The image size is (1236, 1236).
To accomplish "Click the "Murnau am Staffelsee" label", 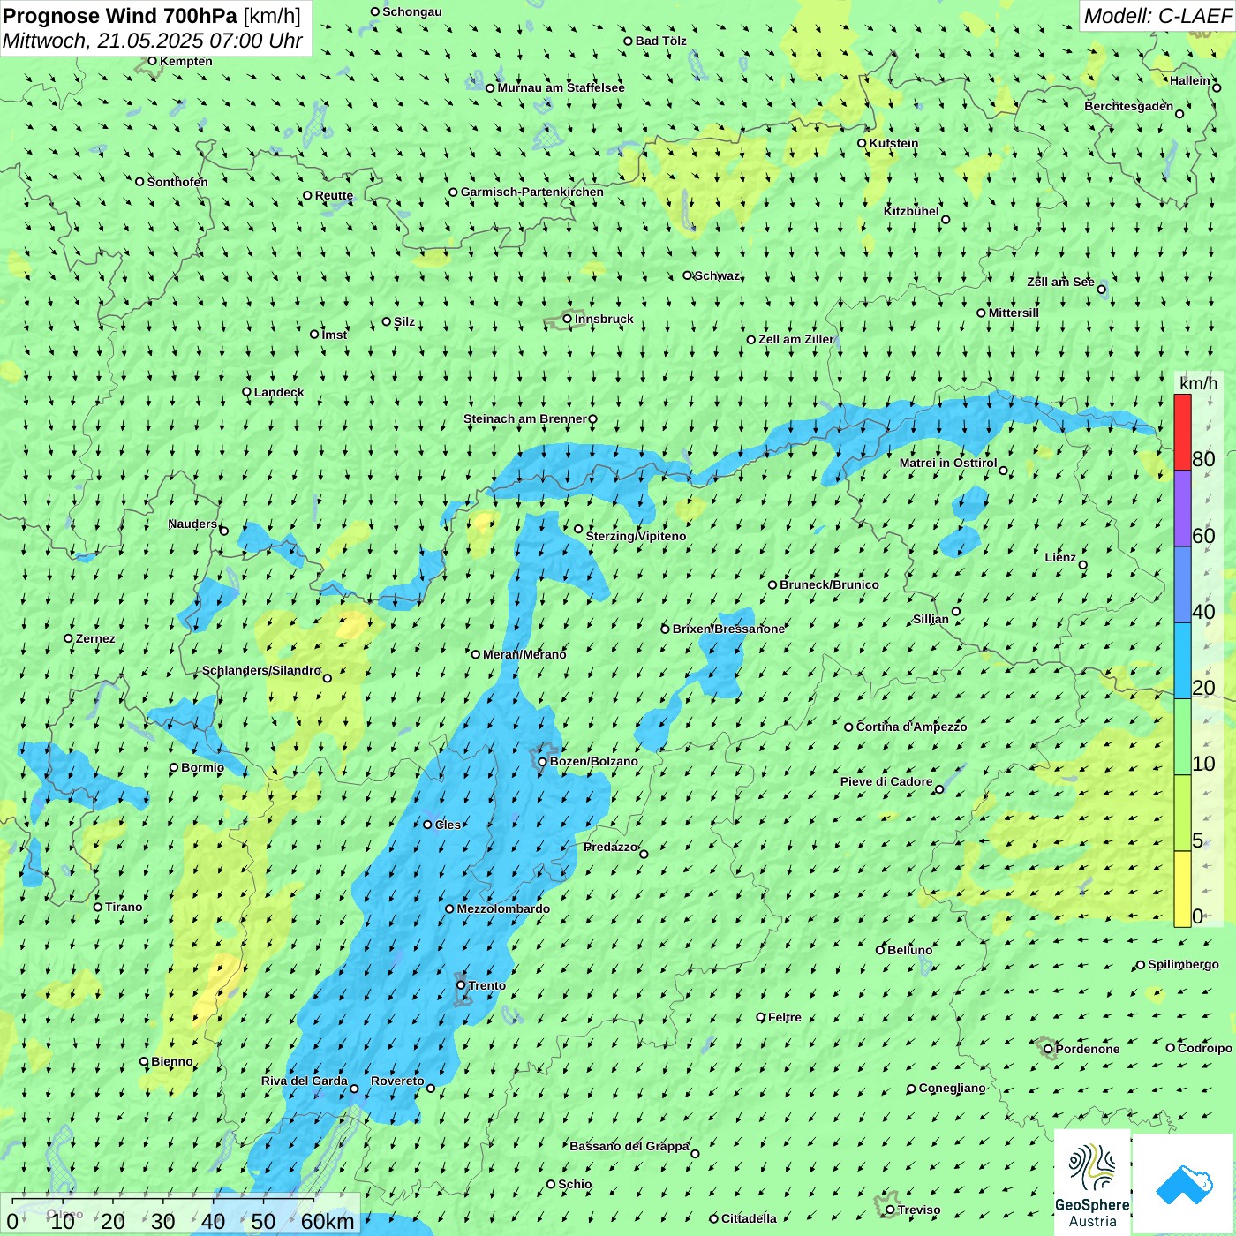I will (x=561, y=87).
